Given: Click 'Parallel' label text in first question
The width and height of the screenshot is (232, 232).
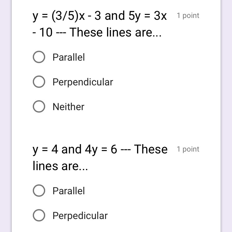Looking at the screenshot, I should click(x=69, y=57).
